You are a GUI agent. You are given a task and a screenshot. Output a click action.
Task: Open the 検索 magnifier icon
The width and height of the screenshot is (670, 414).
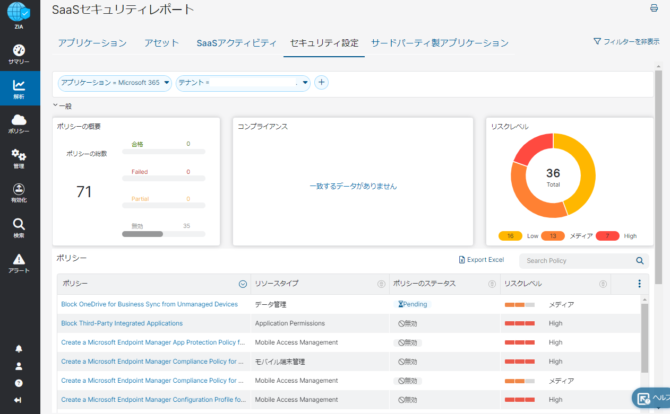(19, 224)
